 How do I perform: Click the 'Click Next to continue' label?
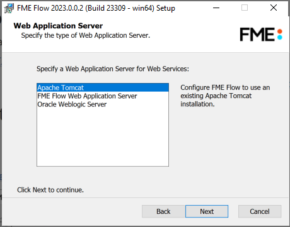50,190
